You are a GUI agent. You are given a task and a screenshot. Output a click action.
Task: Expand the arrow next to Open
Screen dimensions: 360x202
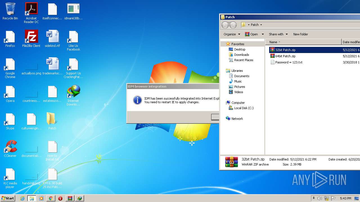point(263,34)
